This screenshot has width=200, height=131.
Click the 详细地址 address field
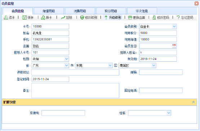75,73
